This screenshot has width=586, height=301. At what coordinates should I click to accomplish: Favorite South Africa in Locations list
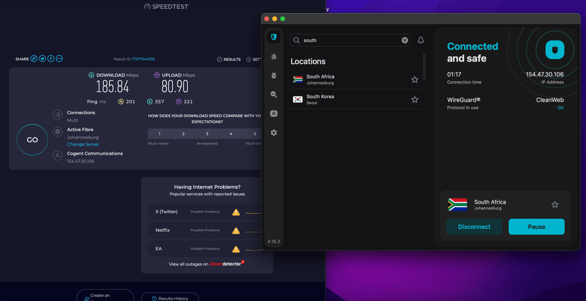coord(414,79)
